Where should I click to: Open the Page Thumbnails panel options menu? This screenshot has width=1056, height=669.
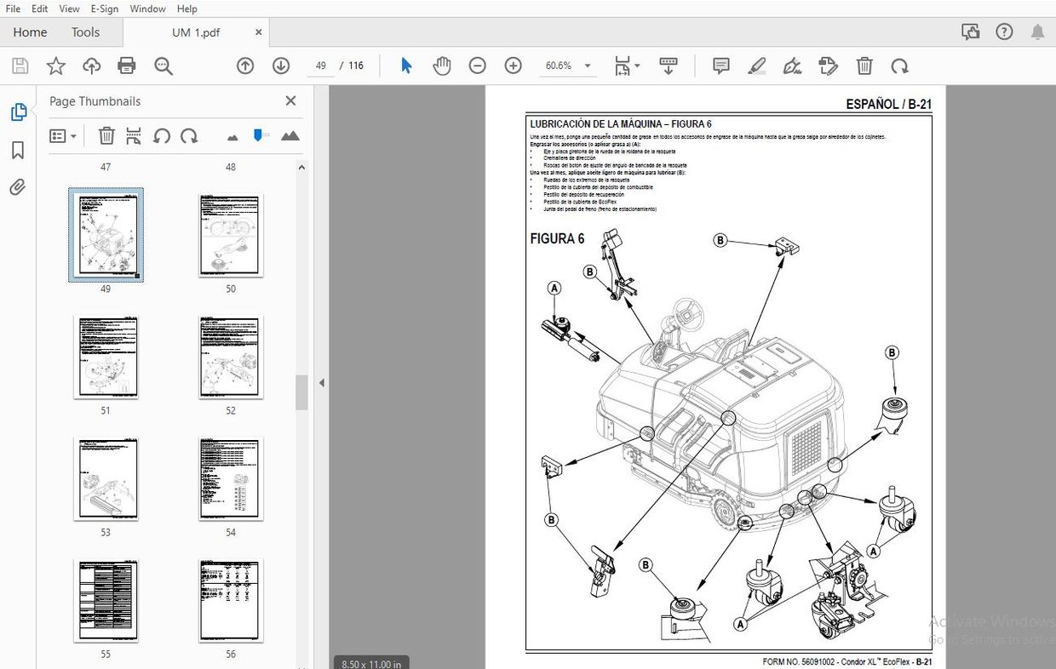tap(62, 135)
